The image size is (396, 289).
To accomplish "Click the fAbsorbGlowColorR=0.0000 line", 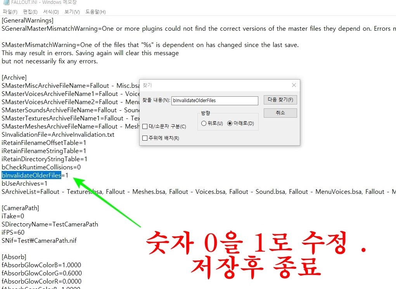I will point(41,281).
